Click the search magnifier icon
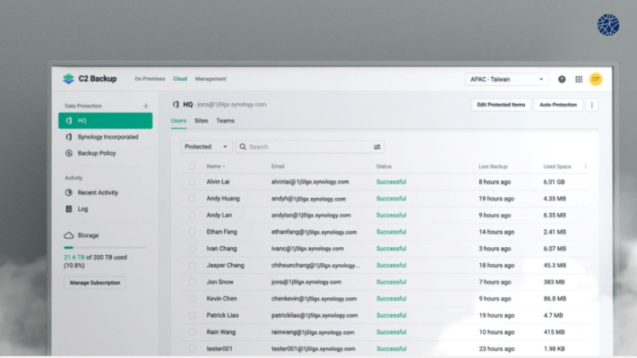637x358 pixels. tap(243, 147)
